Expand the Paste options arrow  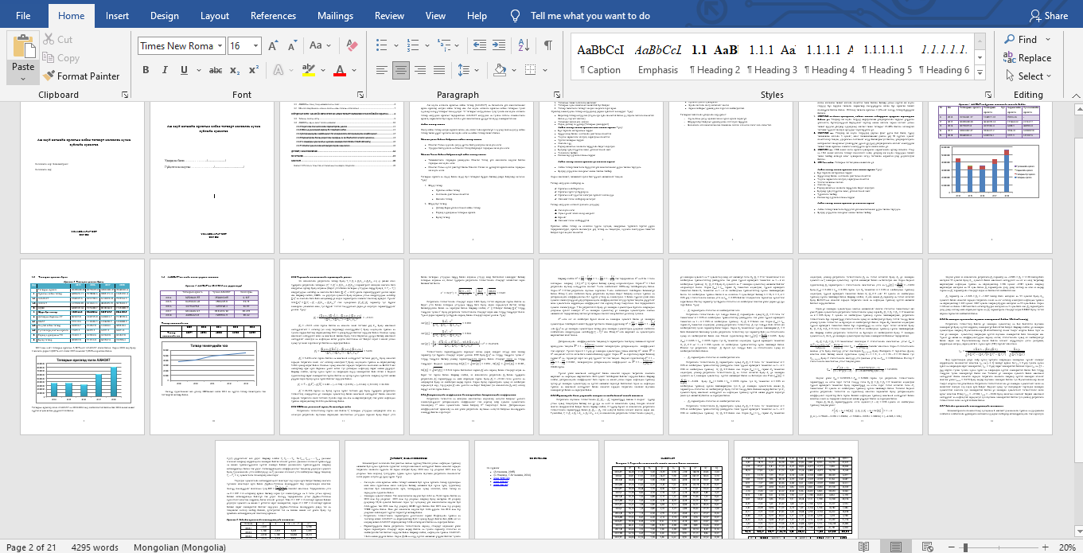pos(23,77)
